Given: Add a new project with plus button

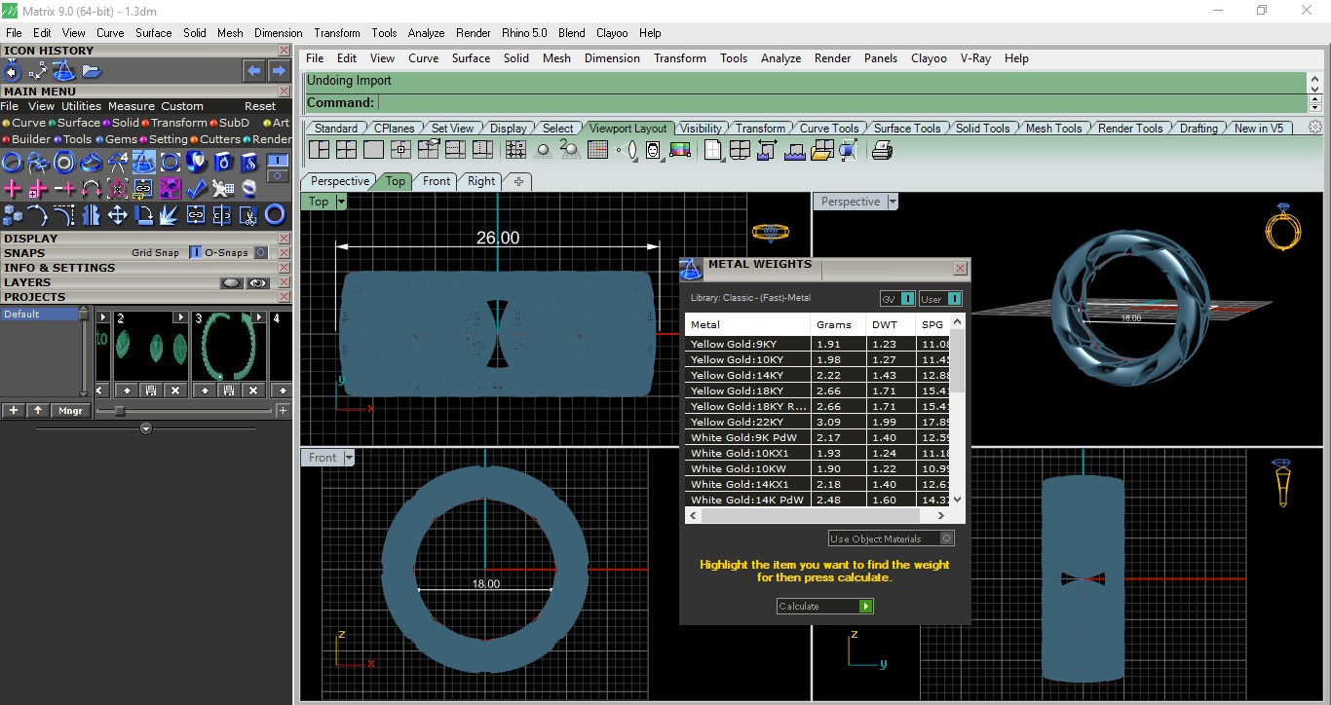Looking at the screenshot, I should 14,411.
